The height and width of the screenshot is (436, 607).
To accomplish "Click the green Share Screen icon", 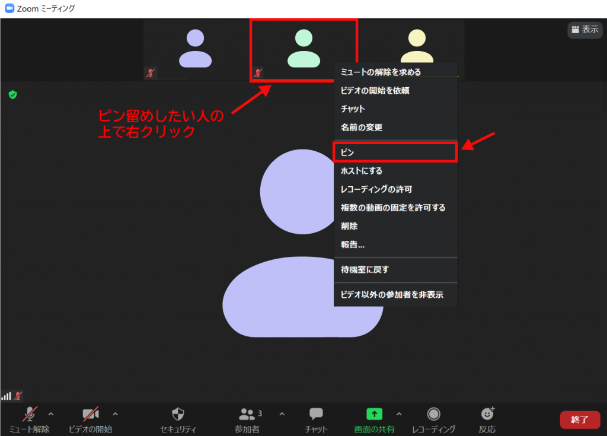I will tap(374, 414).
